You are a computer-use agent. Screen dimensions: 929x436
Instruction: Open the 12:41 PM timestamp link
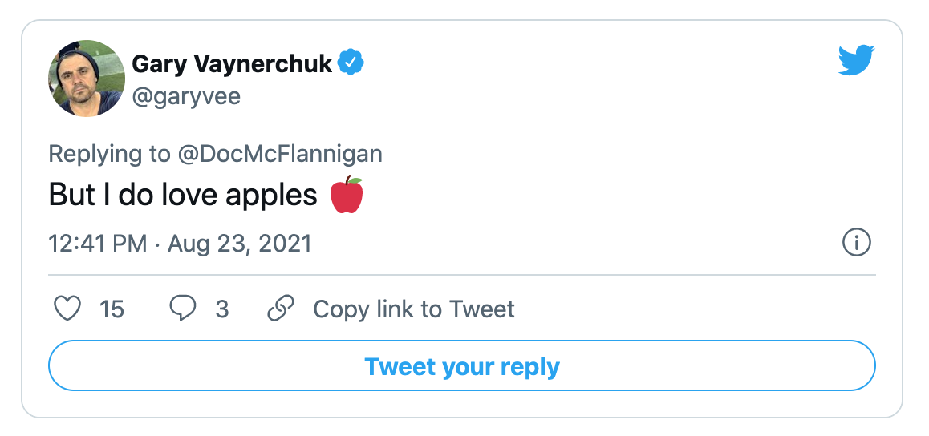point(98,243)
